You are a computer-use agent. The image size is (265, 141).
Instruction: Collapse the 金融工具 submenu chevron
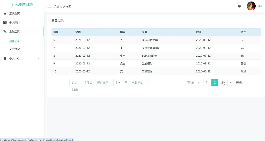38,31
